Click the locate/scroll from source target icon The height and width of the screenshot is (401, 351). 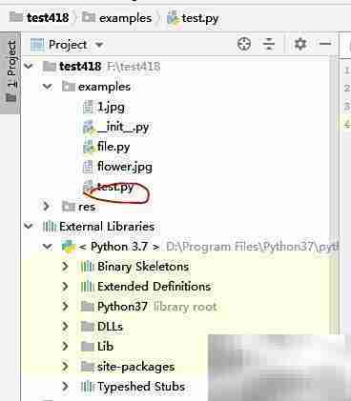click(244, 44)
